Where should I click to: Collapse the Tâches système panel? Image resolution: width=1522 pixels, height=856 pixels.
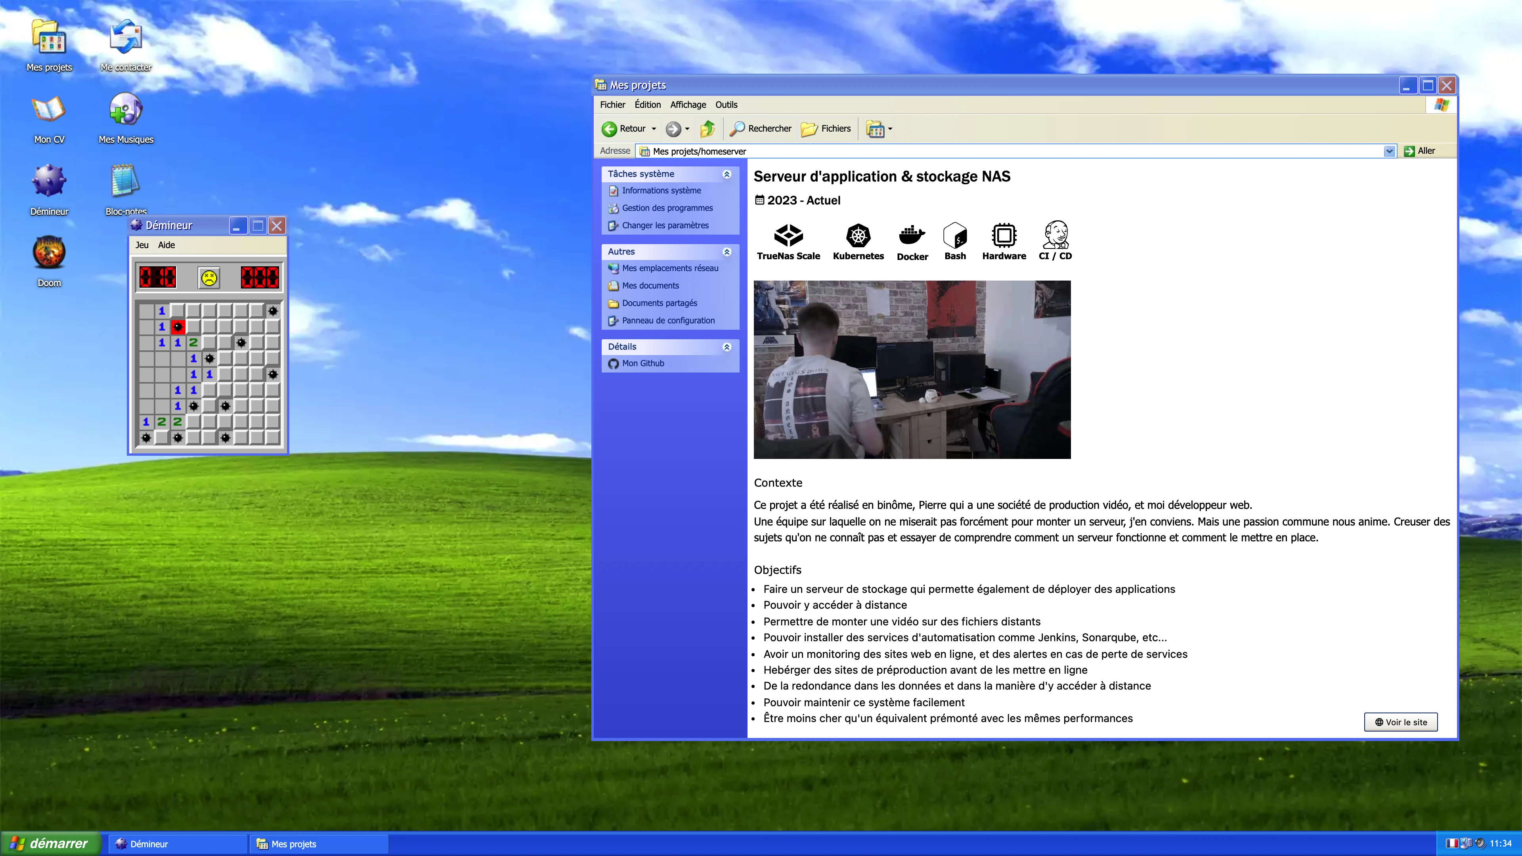[x=727, y=174]
